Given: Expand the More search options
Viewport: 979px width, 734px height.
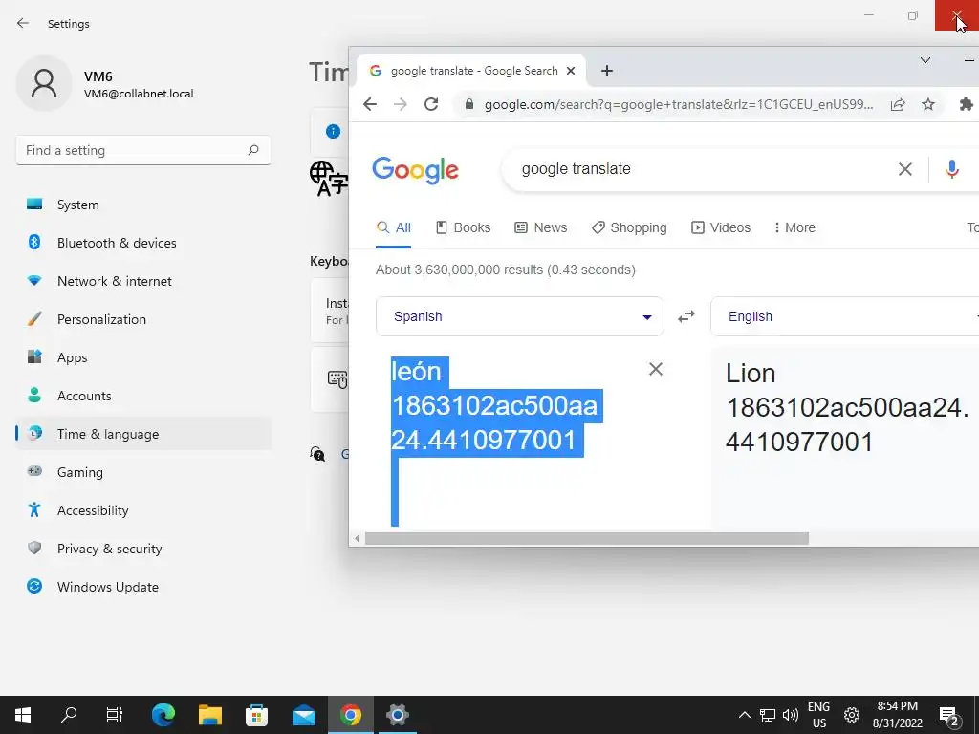Looking at the screenshot, I should [x=794, y=227].
